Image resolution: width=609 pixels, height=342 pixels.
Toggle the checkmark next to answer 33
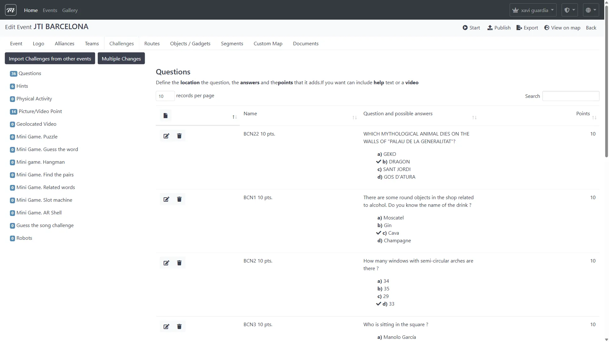coord(378,304)
